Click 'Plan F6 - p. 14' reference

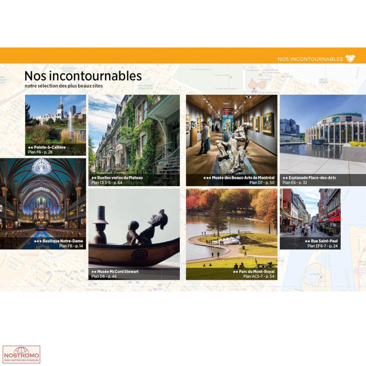(71, 246)
